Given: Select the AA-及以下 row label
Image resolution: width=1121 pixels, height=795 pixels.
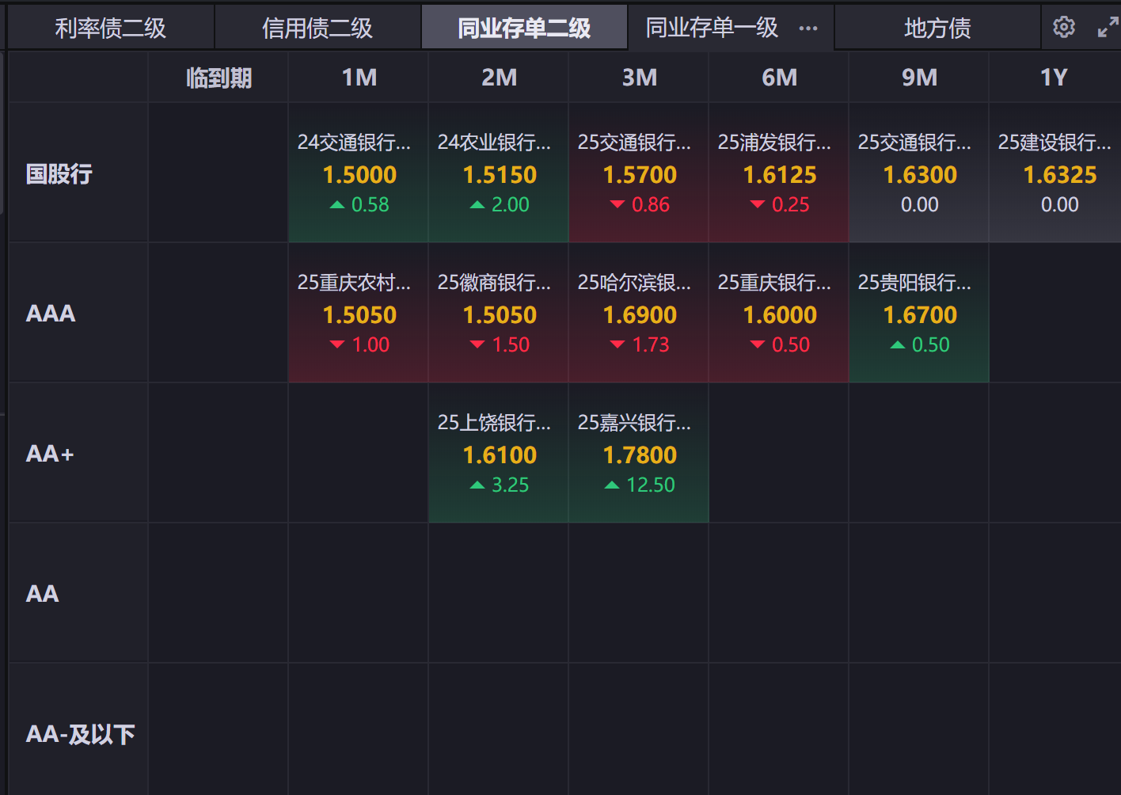Looking at the screenshot, I should point(80,734).
